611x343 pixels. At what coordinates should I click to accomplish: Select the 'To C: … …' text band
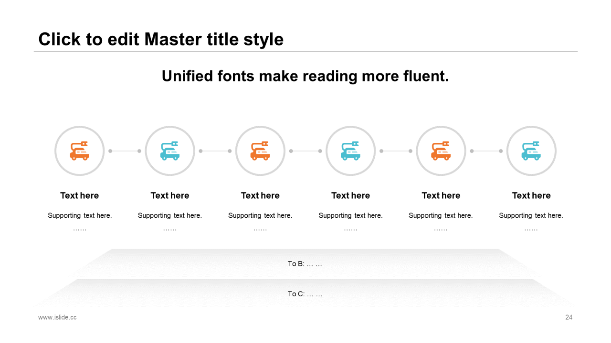pos(305,294)
